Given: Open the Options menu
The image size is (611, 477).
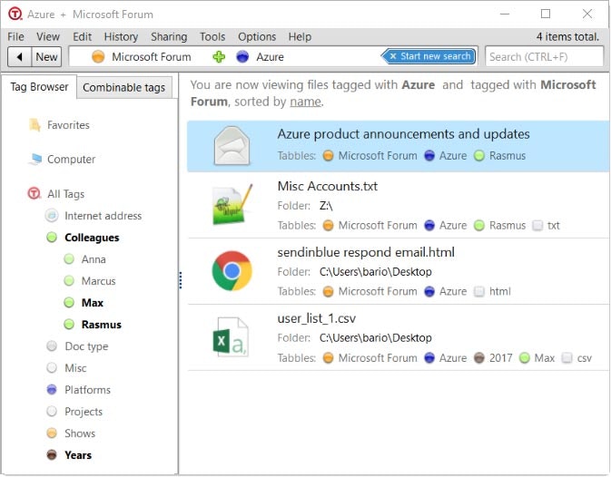Looking at the screenshot, I should (257, 36).
